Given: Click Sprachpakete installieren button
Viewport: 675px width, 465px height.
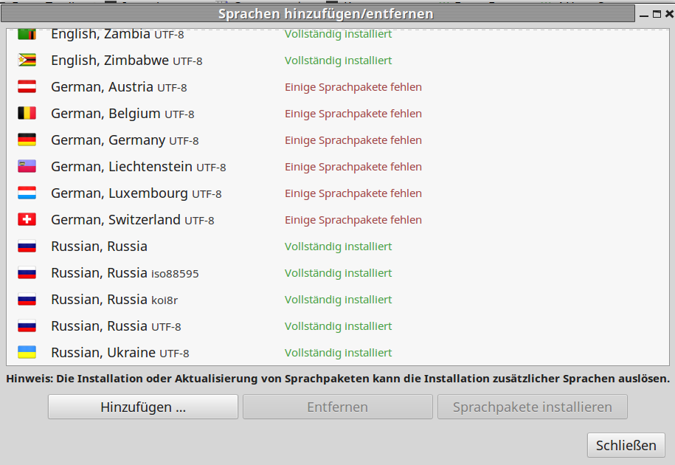Looking at the screenshot, I should [532, 407].
